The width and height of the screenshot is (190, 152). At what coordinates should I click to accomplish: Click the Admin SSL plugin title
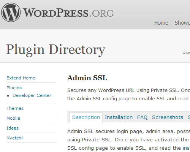point(87,78)
